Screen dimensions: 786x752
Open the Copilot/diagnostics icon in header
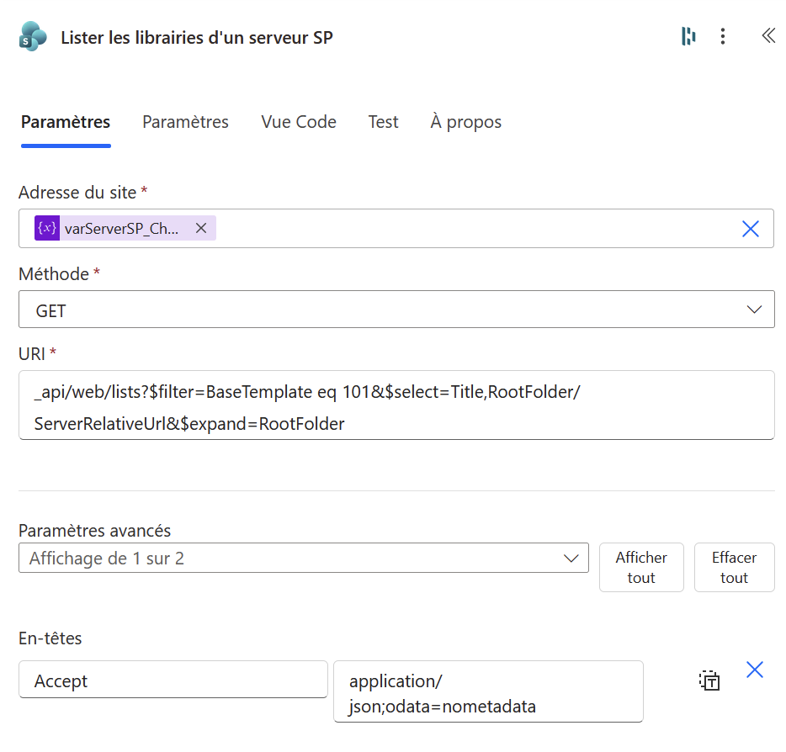tap(688, 36)
